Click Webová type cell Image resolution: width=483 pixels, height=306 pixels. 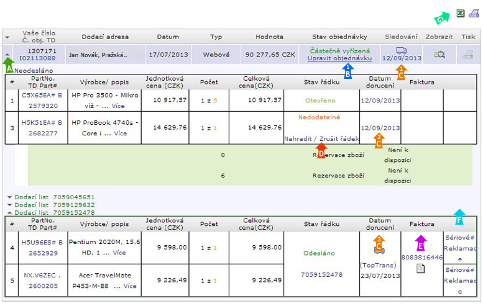click(216, 55)
